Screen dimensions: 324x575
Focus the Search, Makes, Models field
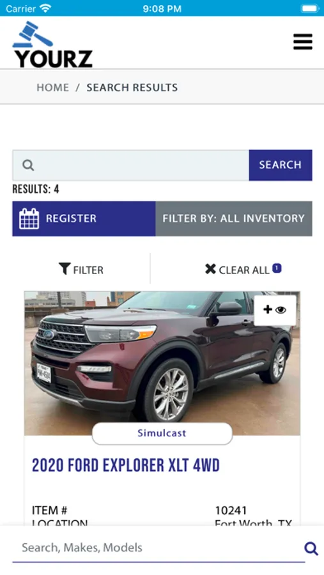click(x=158, y=548)
